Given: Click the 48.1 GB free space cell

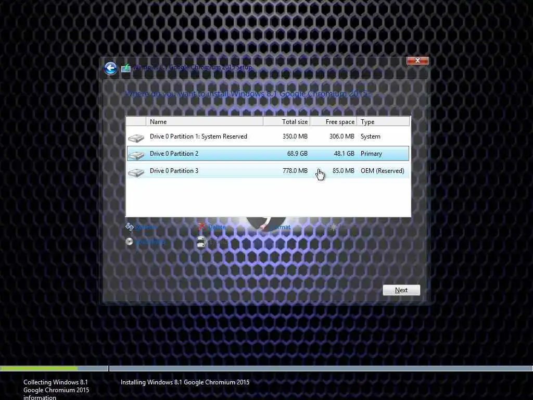Looking at the screenshot, I should [x=344, y=154].
